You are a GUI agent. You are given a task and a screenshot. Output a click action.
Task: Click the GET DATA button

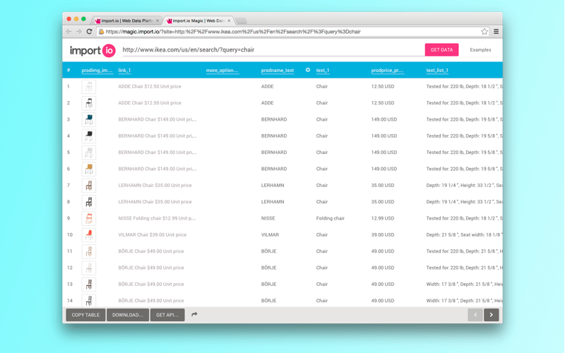click(x=442, y=49)
